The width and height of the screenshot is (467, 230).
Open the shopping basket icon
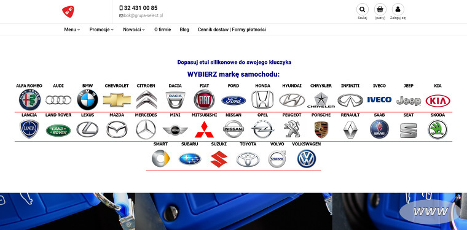point(380,10)
